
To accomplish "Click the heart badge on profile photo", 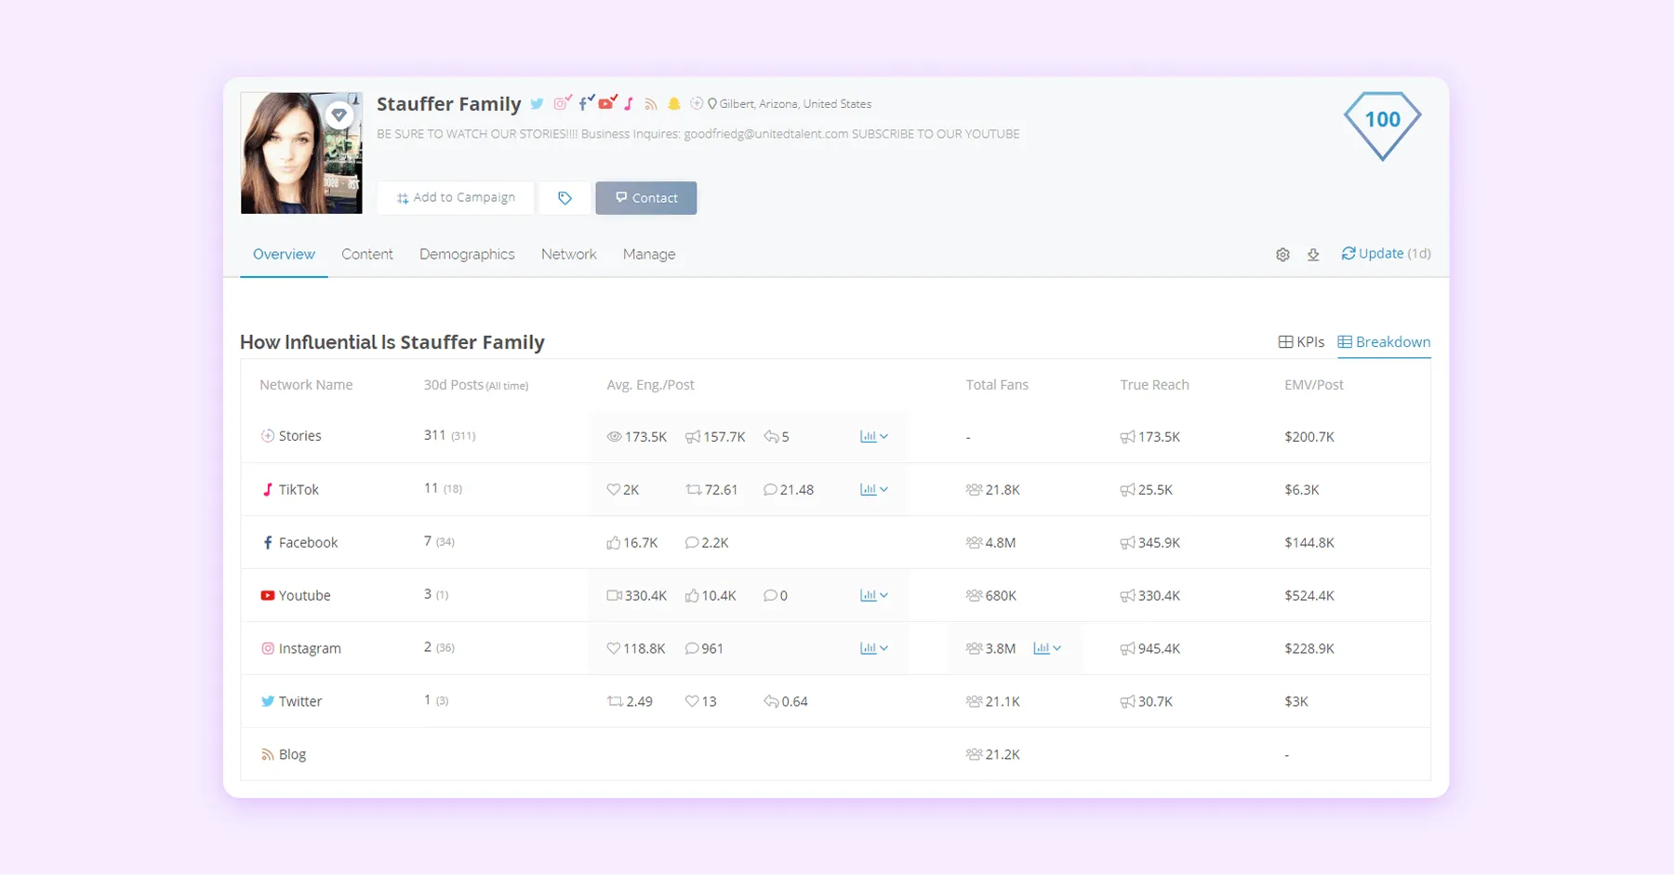I will (x=339, y=115).
